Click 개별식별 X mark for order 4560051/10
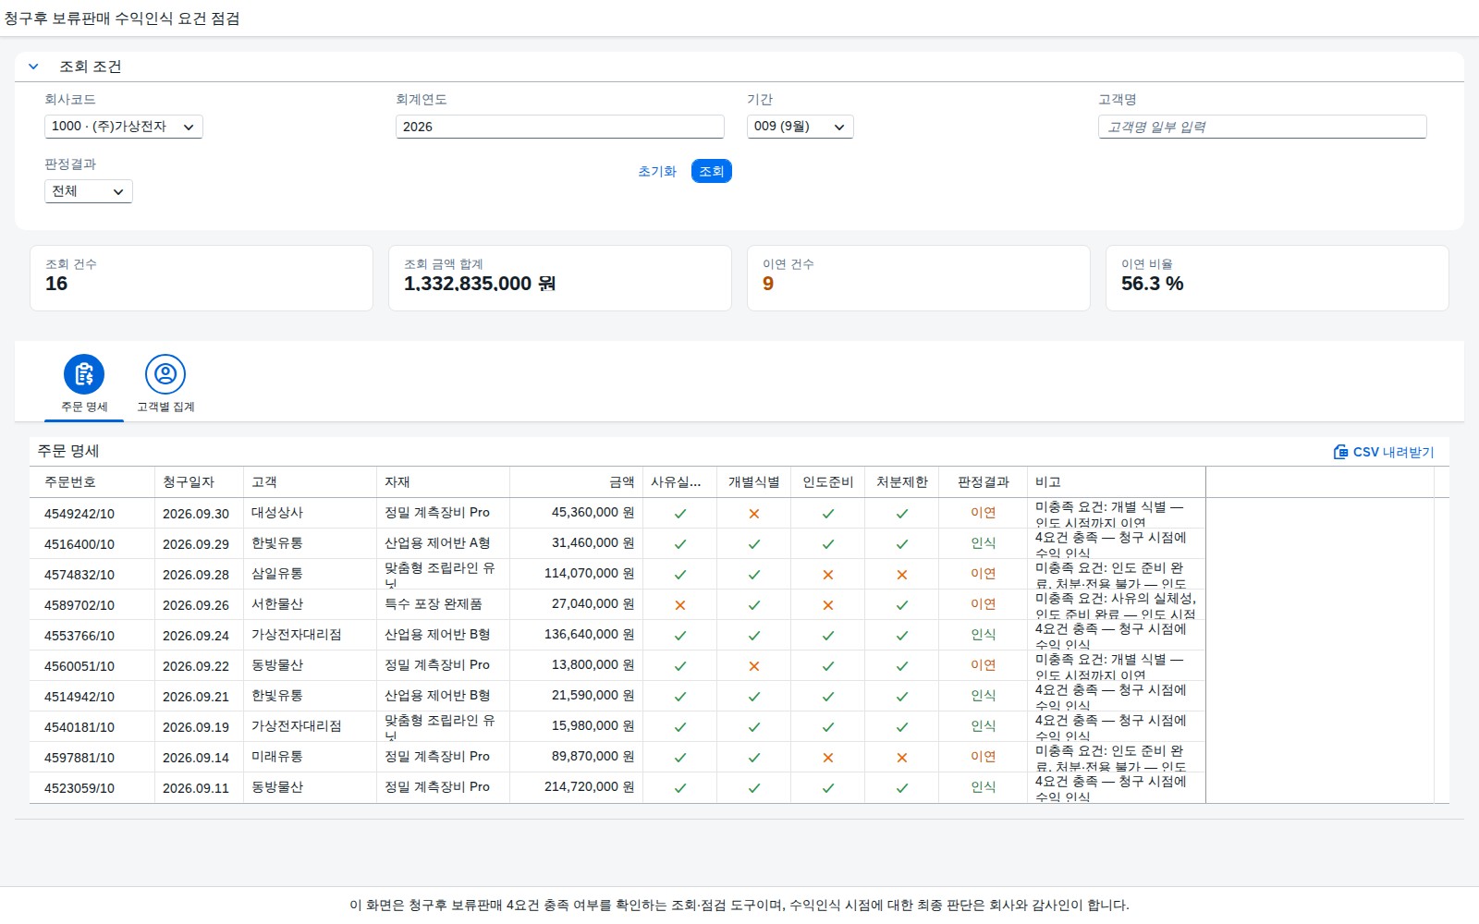Viewport: 1479px width, 924px height. click(x=754, y=666)
